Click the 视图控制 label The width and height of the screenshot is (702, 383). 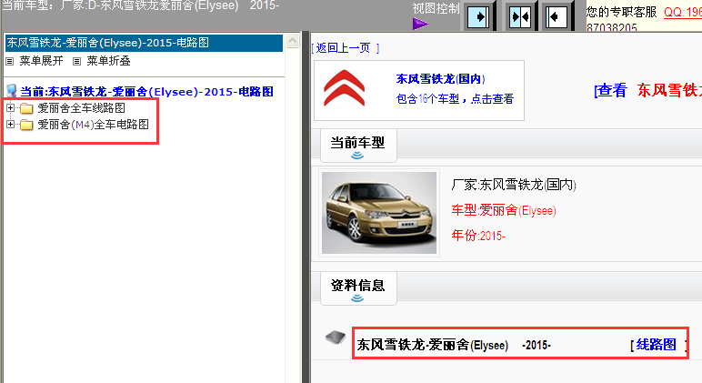coord(436,8)
